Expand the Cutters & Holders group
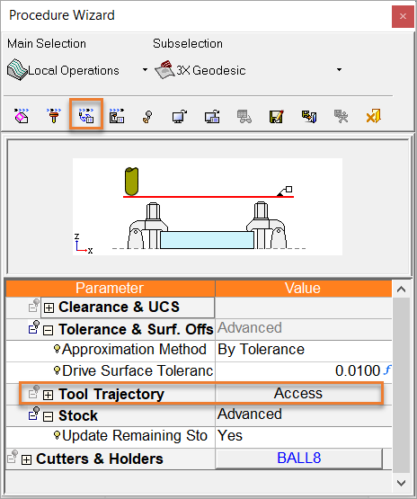 click(26, 459)
